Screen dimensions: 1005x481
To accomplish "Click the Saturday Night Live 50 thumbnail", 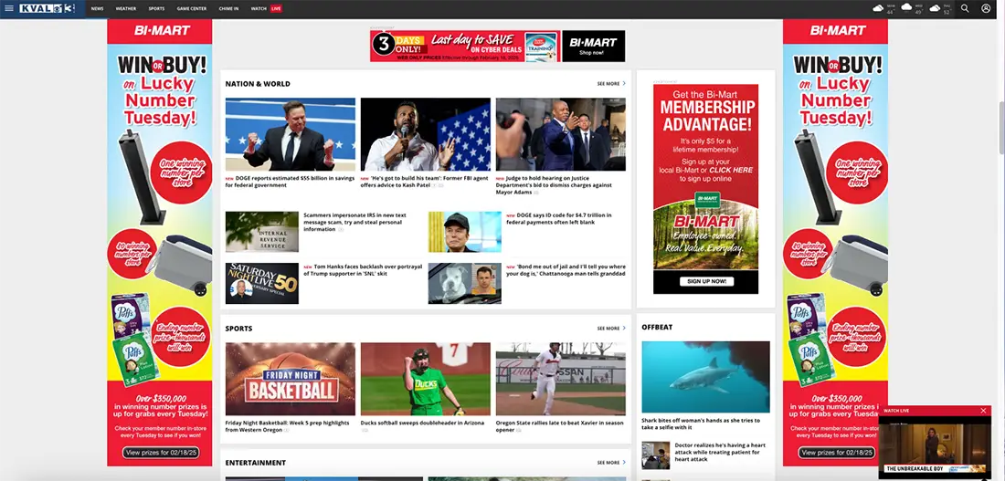I will 261,283.
